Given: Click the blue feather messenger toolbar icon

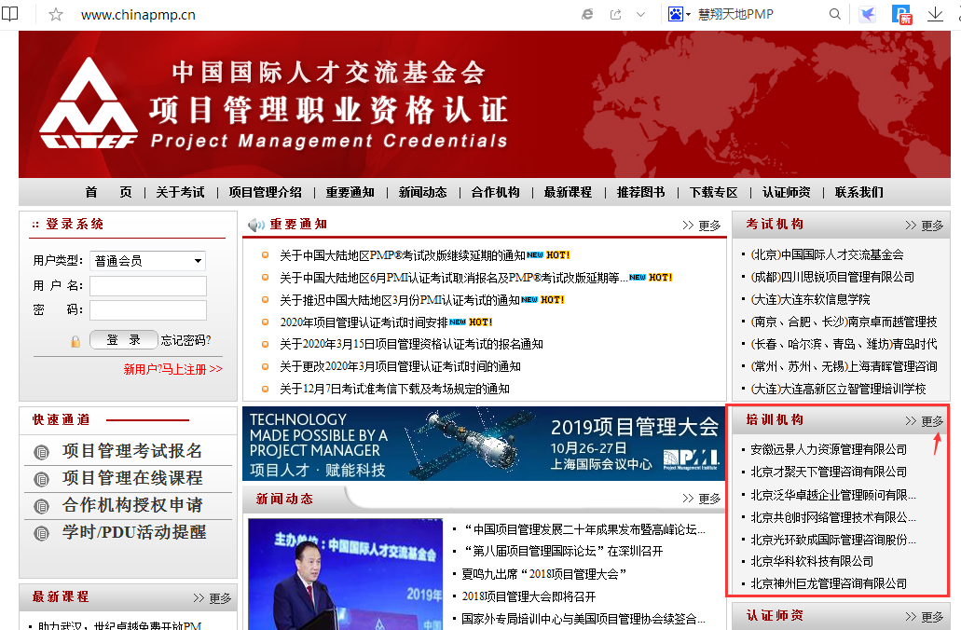Looking at the screenshot, I should tap(868, 14).
